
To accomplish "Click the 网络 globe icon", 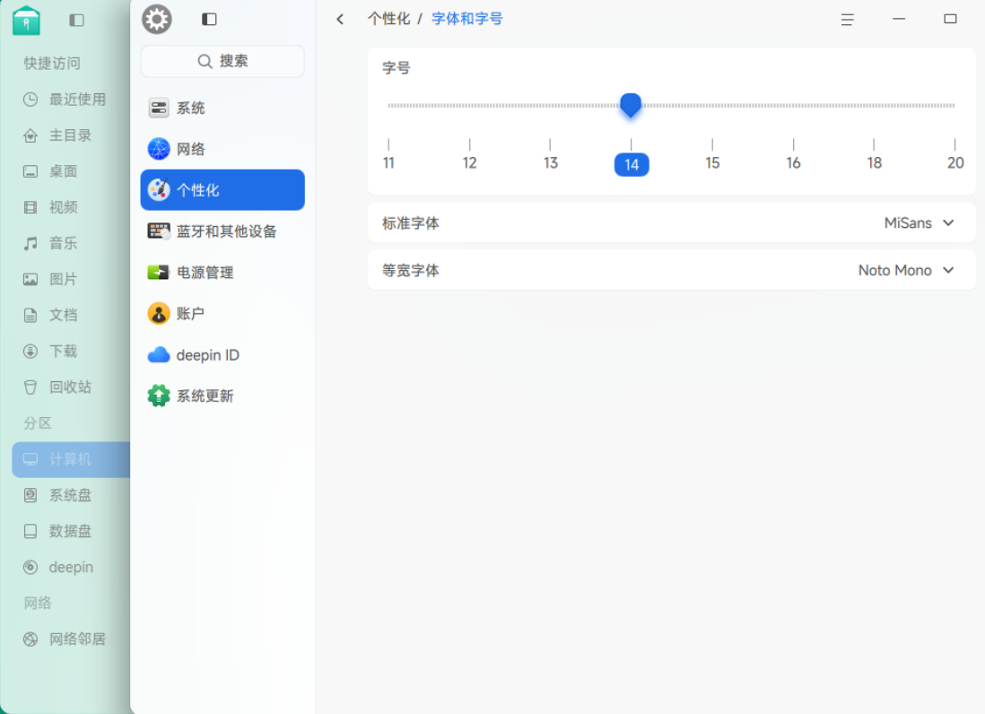I will pos(158,149).
